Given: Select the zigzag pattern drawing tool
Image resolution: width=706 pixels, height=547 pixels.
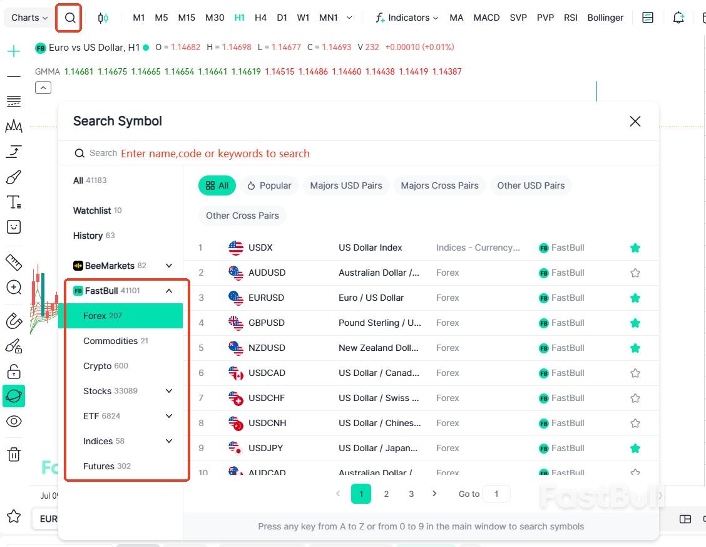Looking at the screenshot, I should [x=14, y=126].
